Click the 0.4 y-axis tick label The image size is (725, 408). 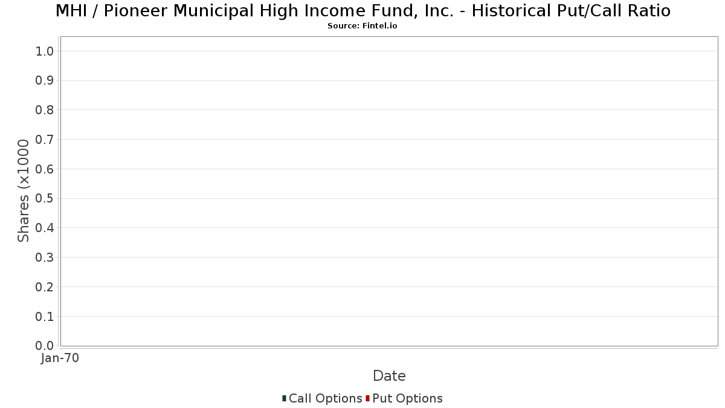[x=45, y=228]
